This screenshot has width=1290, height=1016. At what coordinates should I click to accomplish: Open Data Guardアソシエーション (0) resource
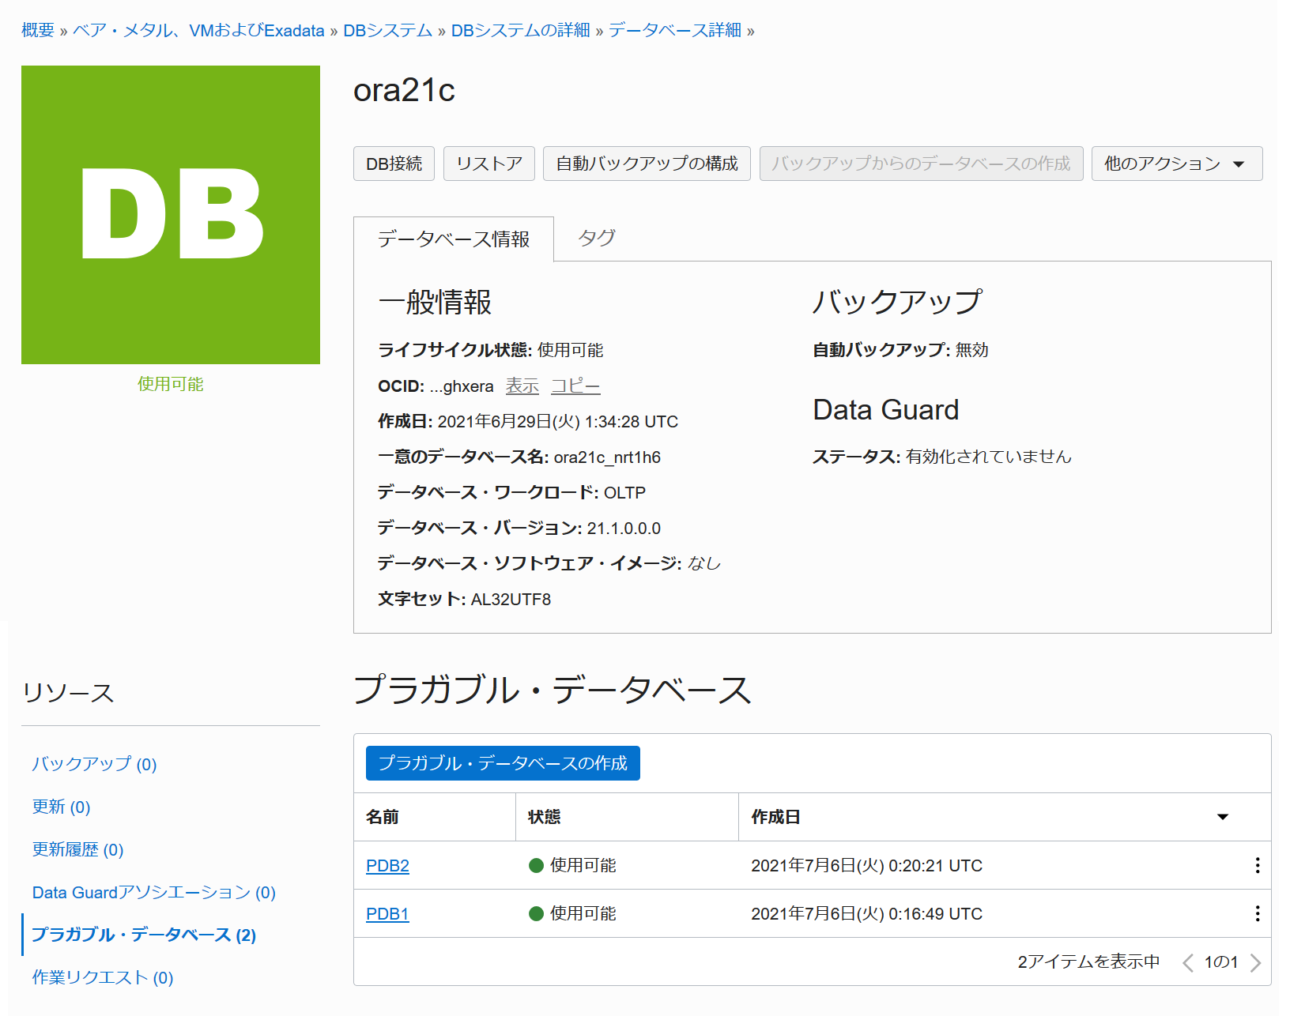click(x=153, y=892)
